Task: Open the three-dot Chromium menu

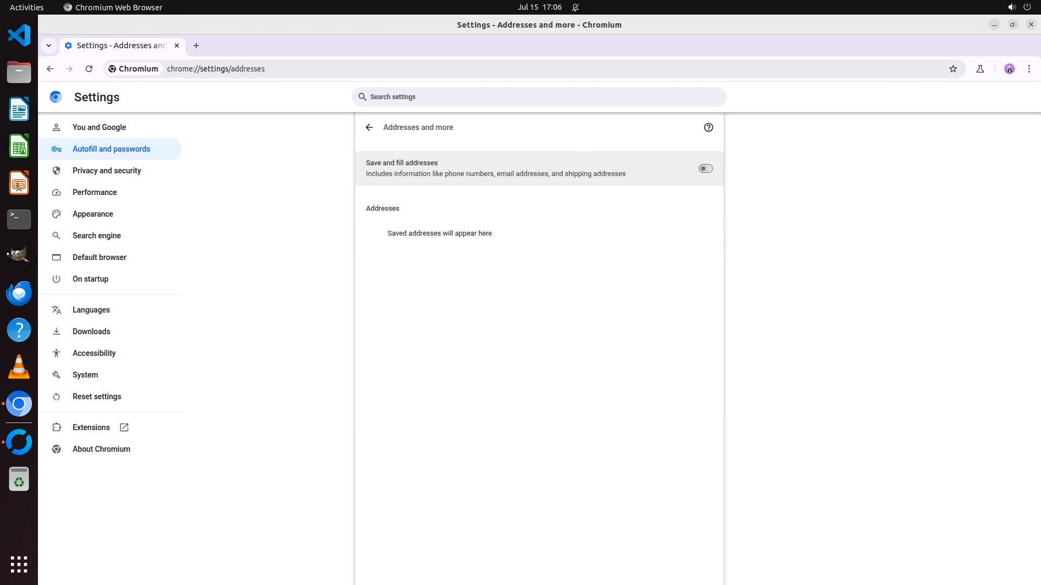Action: [1029, 69]
